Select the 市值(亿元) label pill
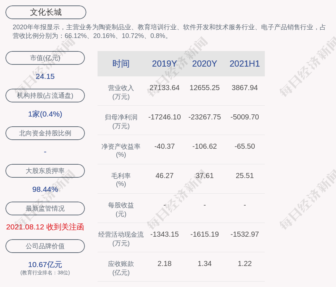Screen dimensions: 336x287 click(x=45, y=58)
